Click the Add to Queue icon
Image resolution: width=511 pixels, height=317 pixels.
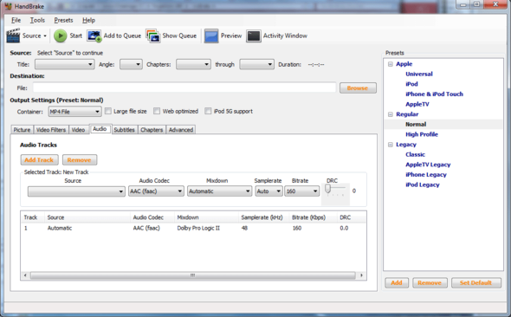94,36
